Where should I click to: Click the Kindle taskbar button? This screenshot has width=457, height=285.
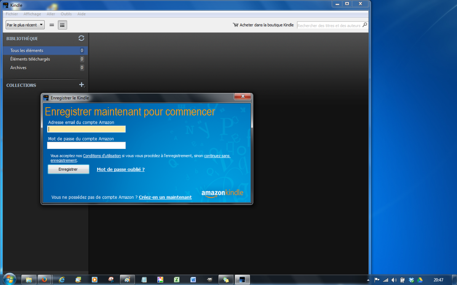point(242,280)
